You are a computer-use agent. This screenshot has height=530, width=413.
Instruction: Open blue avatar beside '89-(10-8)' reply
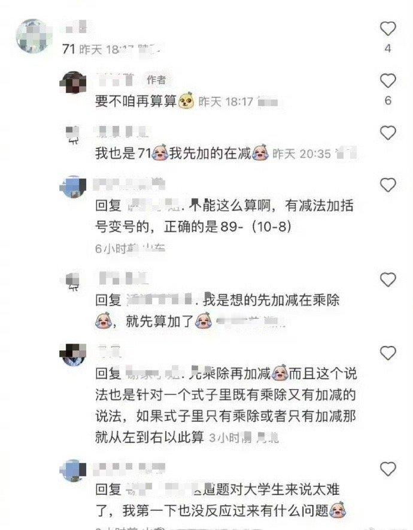73,186
